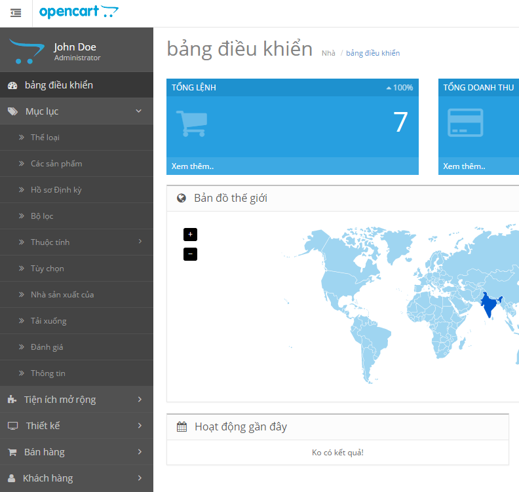Click India highlighted on the world map
This screenshot has height=492, width=519.
[x=490, y=305]
